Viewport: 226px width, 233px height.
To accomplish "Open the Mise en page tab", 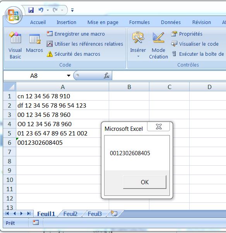I will pos(103,22).
